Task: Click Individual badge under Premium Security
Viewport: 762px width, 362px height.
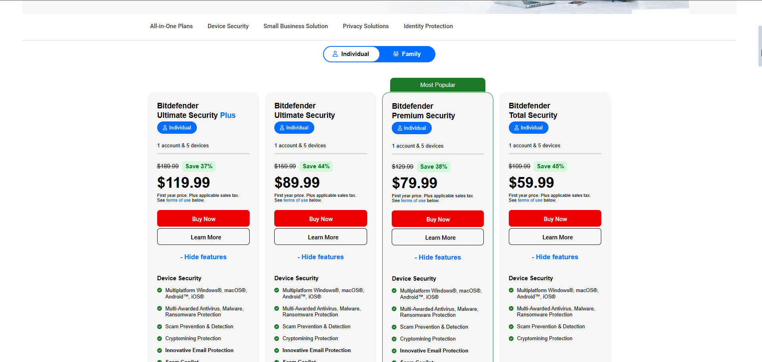Action: (412, 128)
